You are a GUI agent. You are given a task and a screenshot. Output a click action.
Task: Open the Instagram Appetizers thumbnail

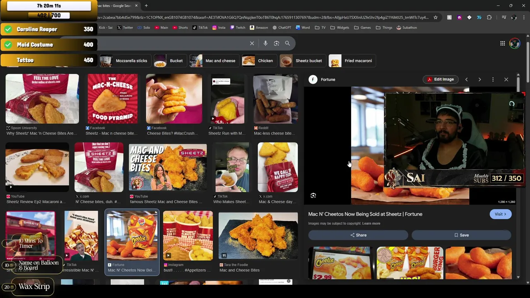tap(188, 236)
